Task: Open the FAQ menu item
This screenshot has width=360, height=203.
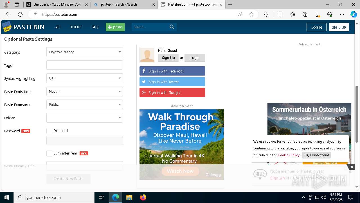Action: tap(95, 27)
